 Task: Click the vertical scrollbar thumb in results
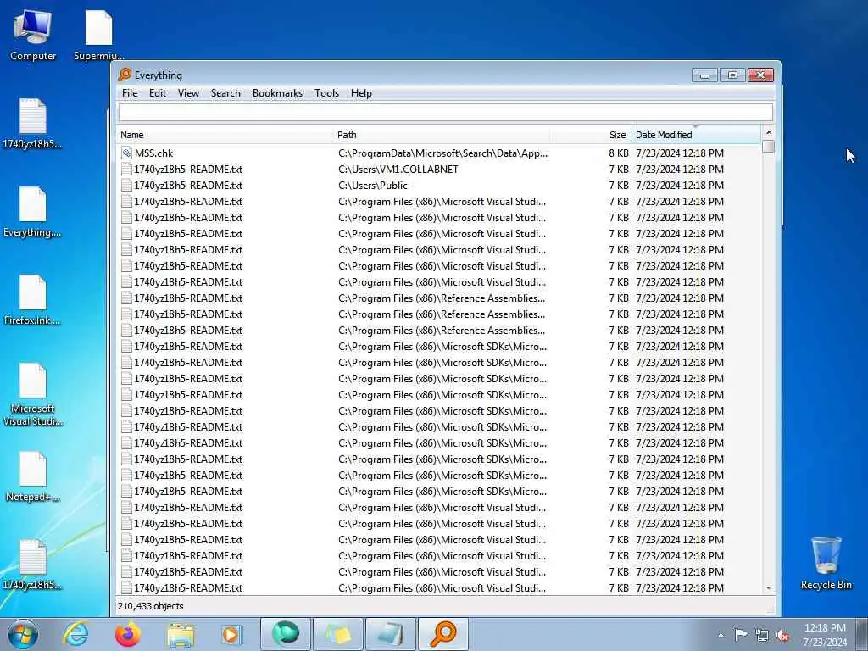[768, 146]
